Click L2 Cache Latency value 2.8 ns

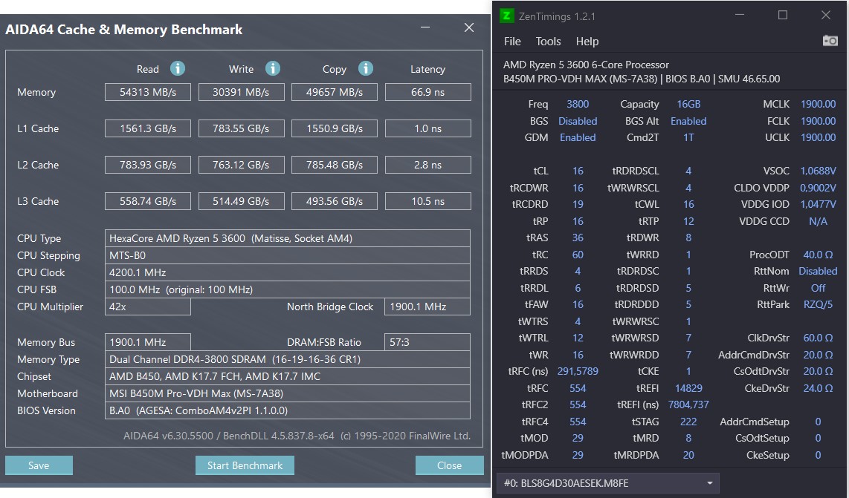(x=427, y=165)
